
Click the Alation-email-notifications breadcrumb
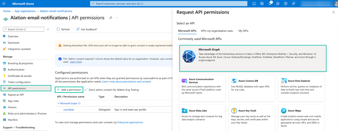(x=56, y=11)
